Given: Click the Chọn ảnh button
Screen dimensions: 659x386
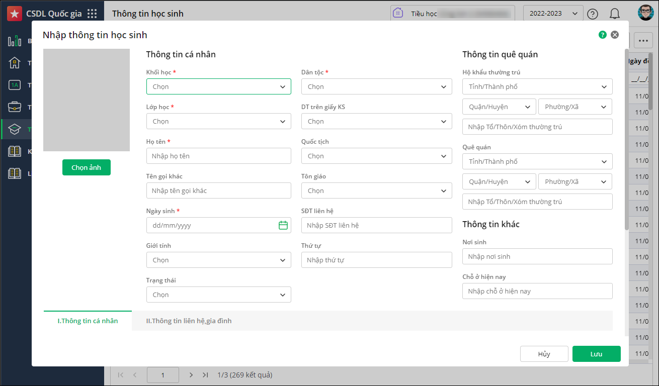Looking at the screenshot, I should coord(87,167).
